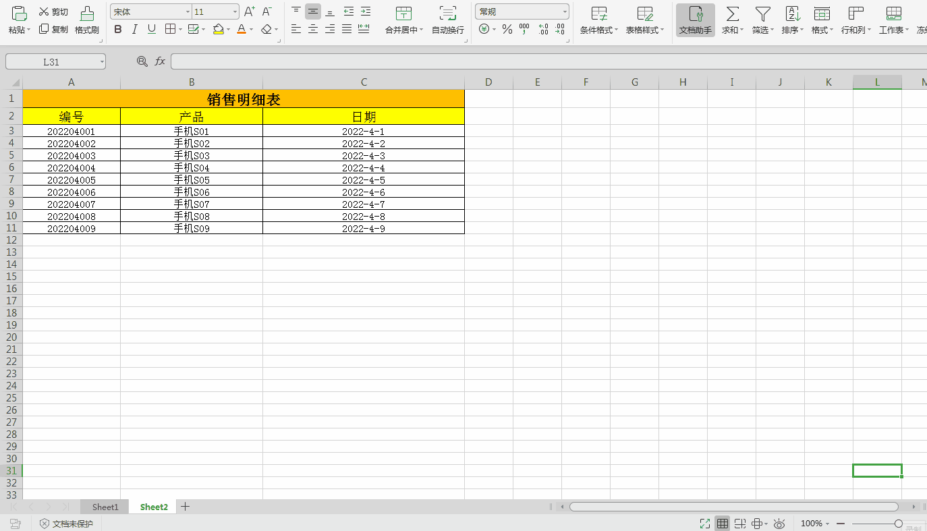The width and height of the screenshot is (927, 531).
Task: Apply thousands separator (000) style
Action: tap(525, 29)
